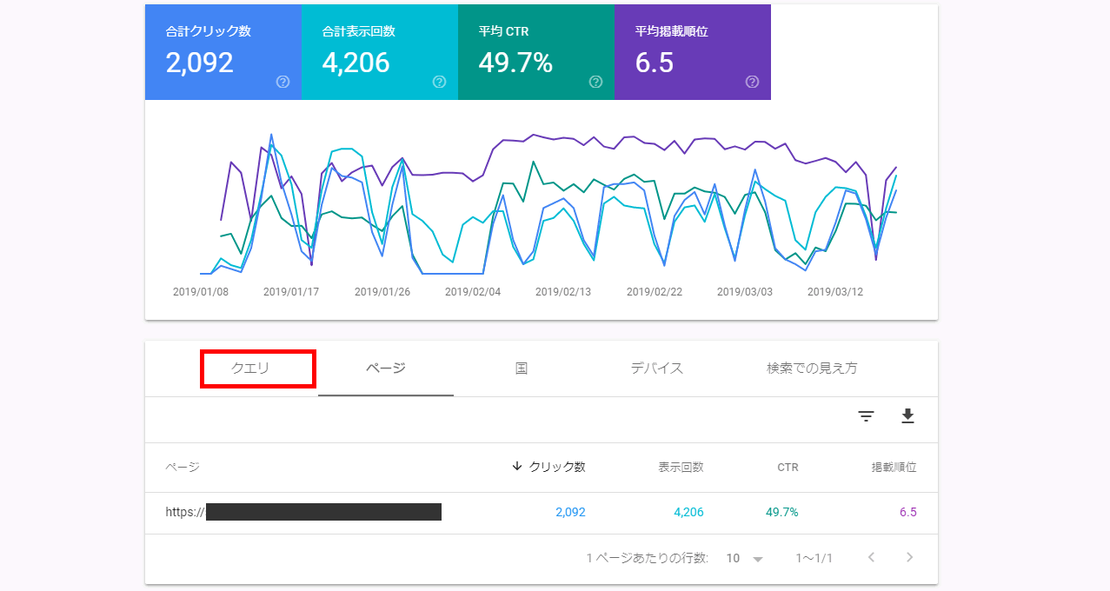Screen dimensions: 1110x591
Task: Toggle the 合計表示回数 metric card
Action: [379, 50]
